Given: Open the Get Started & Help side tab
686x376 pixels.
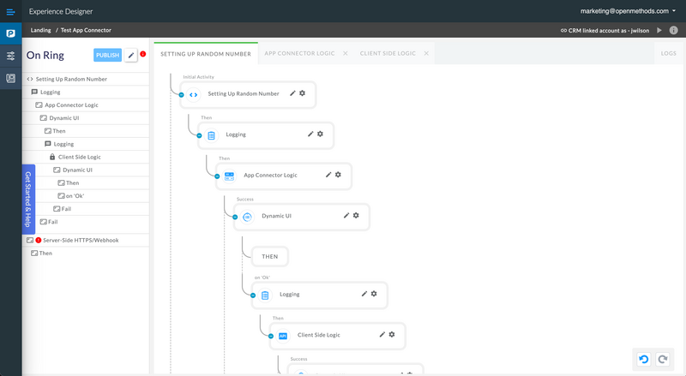Looking at the screenshot, I should 28,200.
